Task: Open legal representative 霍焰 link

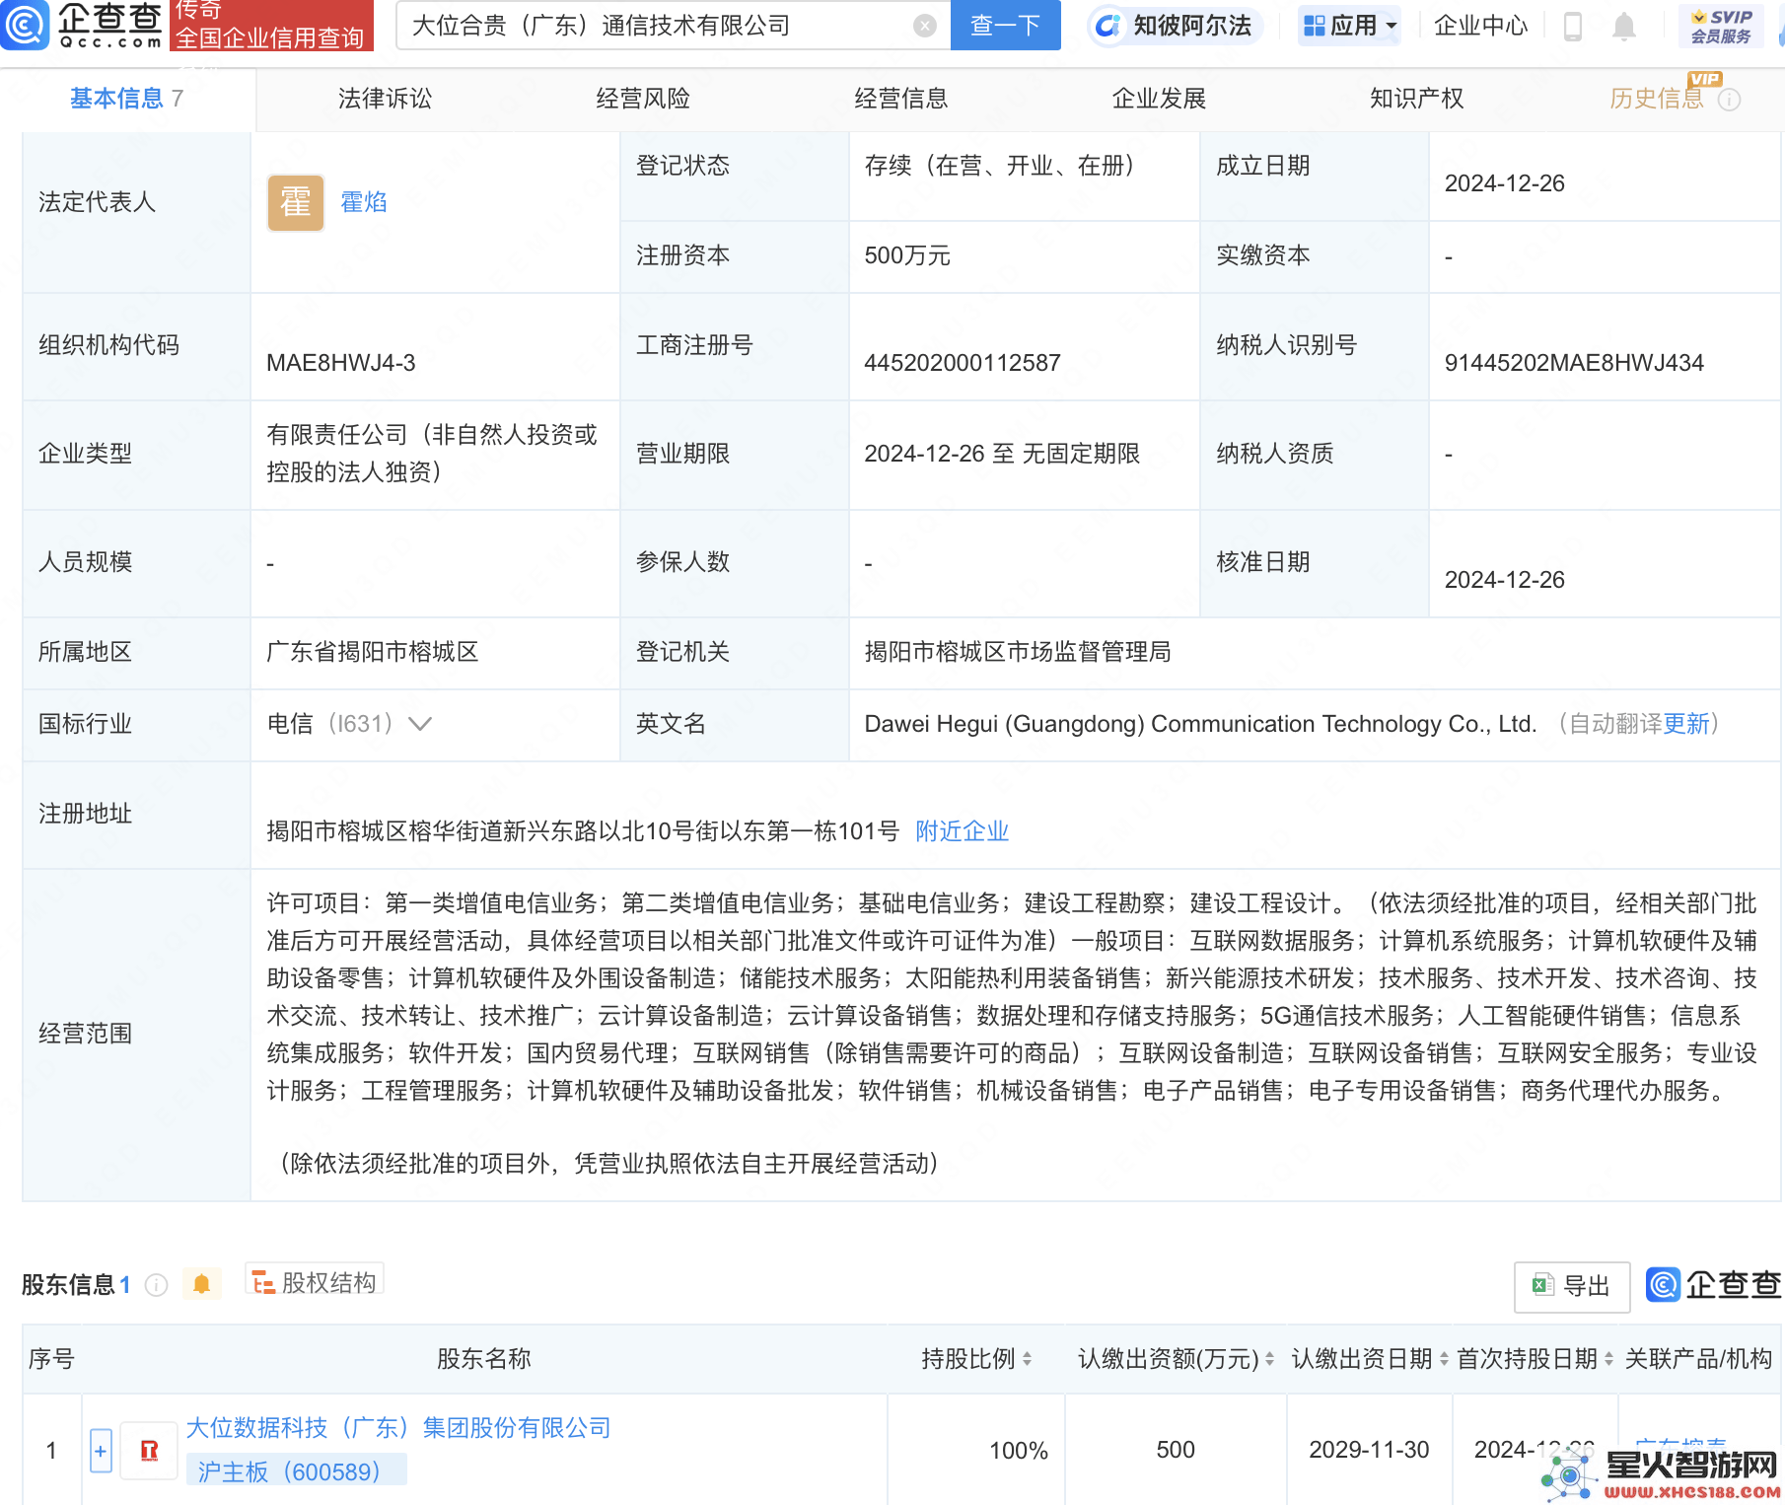Action: pos(364,202)
